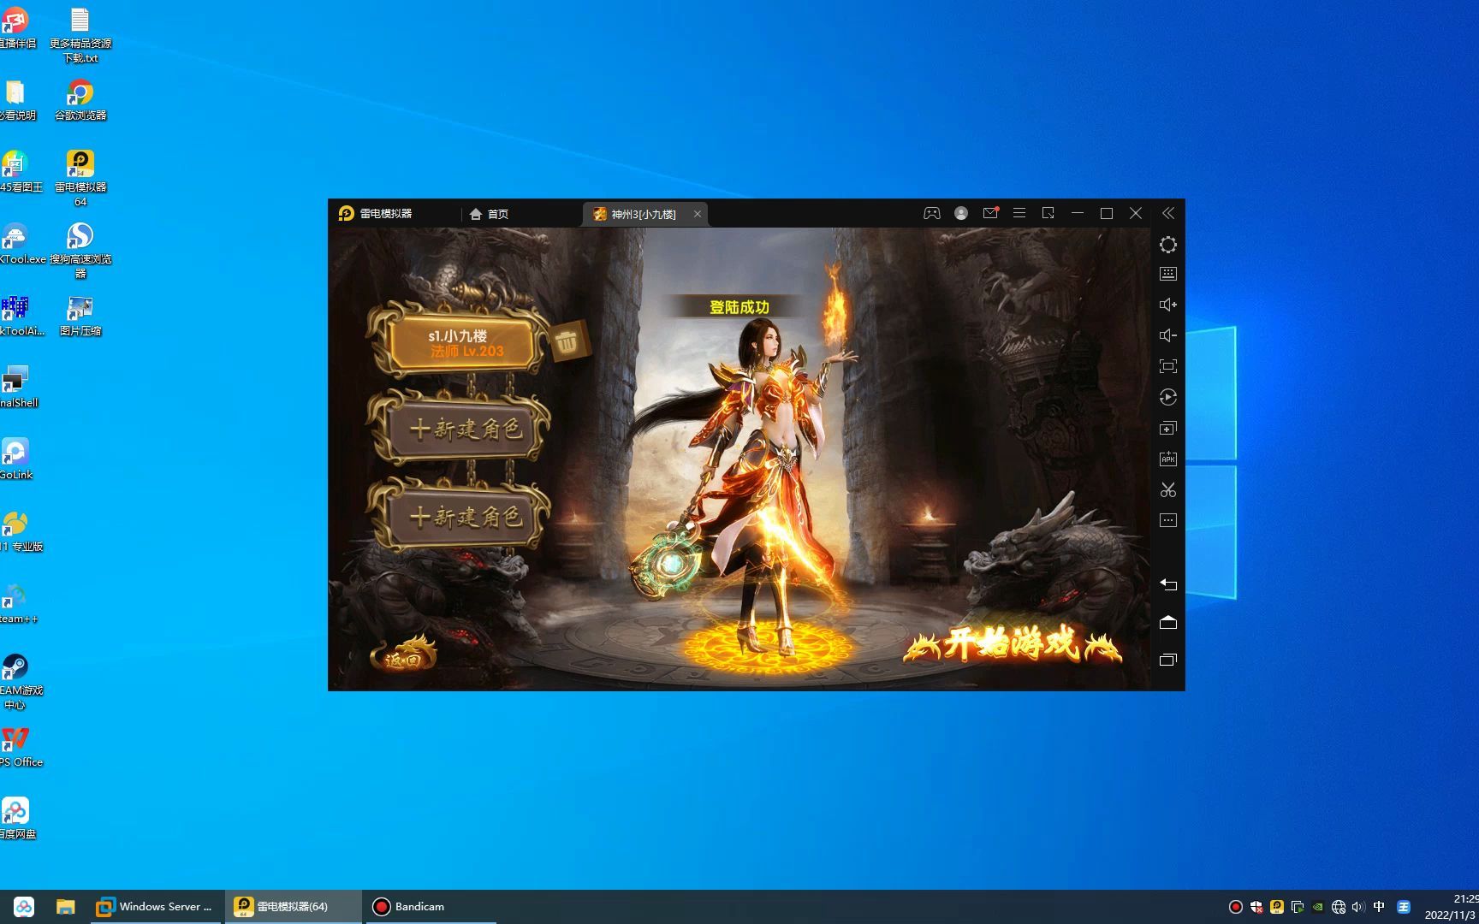
Task: Switch to the 首页 home tab
Action: pos(489,214)
